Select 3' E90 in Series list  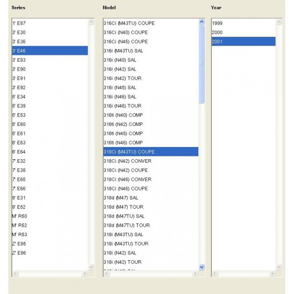50,69
